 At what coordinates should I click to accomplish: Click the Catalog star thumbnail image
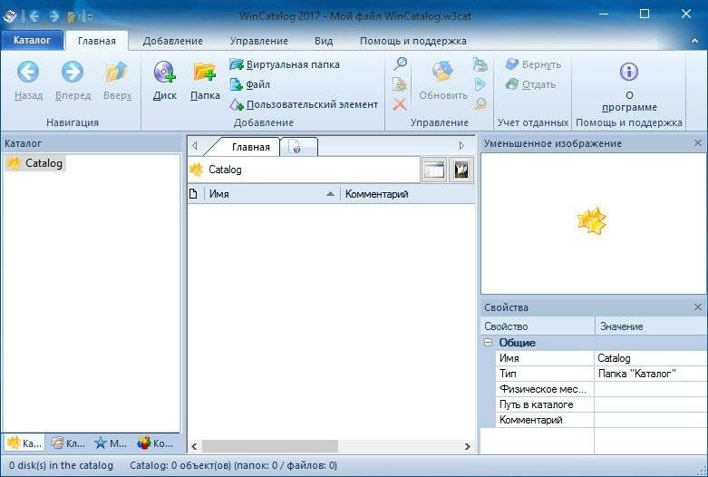(x=592, y=221)
